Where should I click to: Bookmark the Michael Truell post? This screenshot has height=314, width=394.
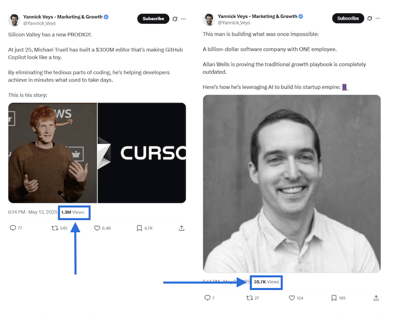(139, 228)
